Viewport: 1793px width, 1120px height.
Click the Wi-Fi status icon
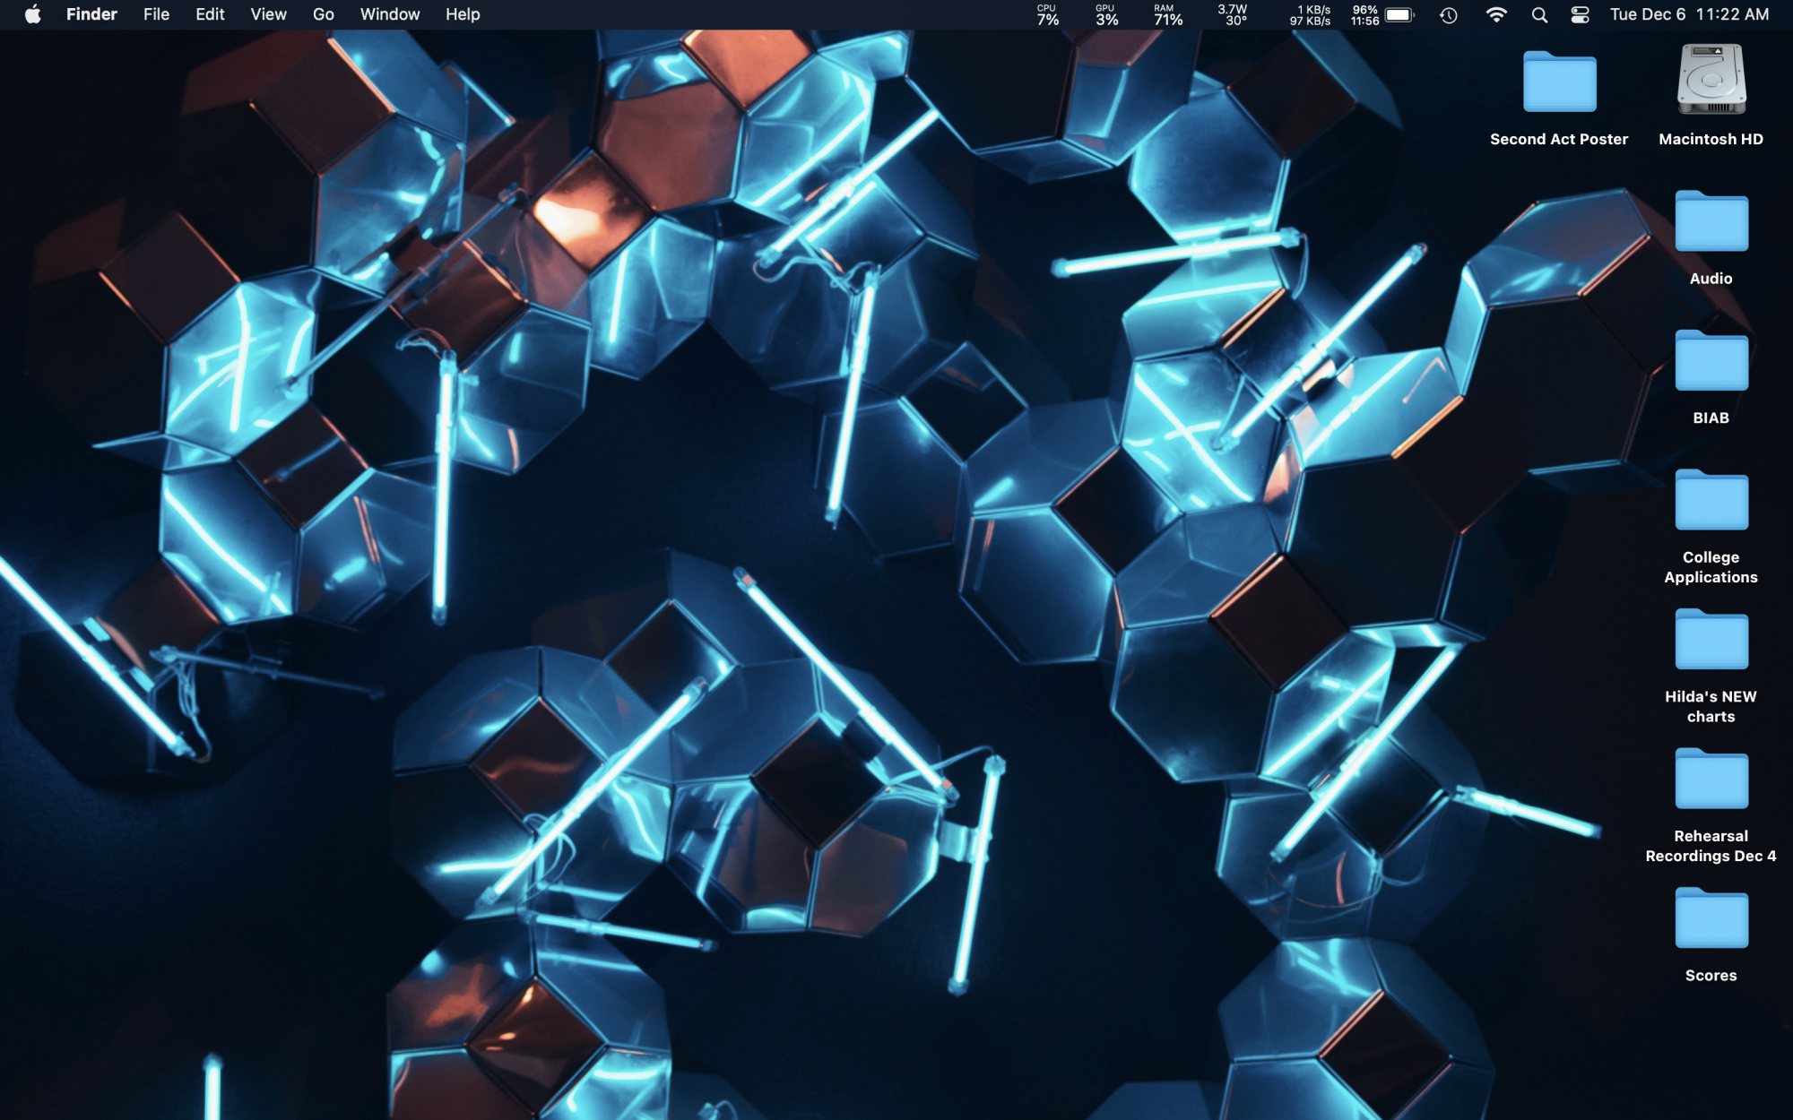tap(1495, 14)
